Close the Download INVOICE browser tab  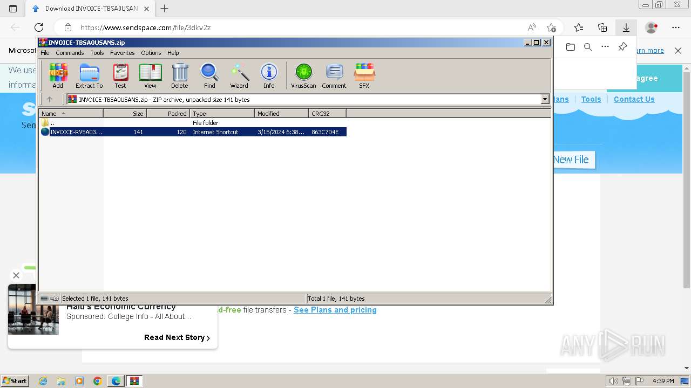pyautogui.click(x=147, y=9)
